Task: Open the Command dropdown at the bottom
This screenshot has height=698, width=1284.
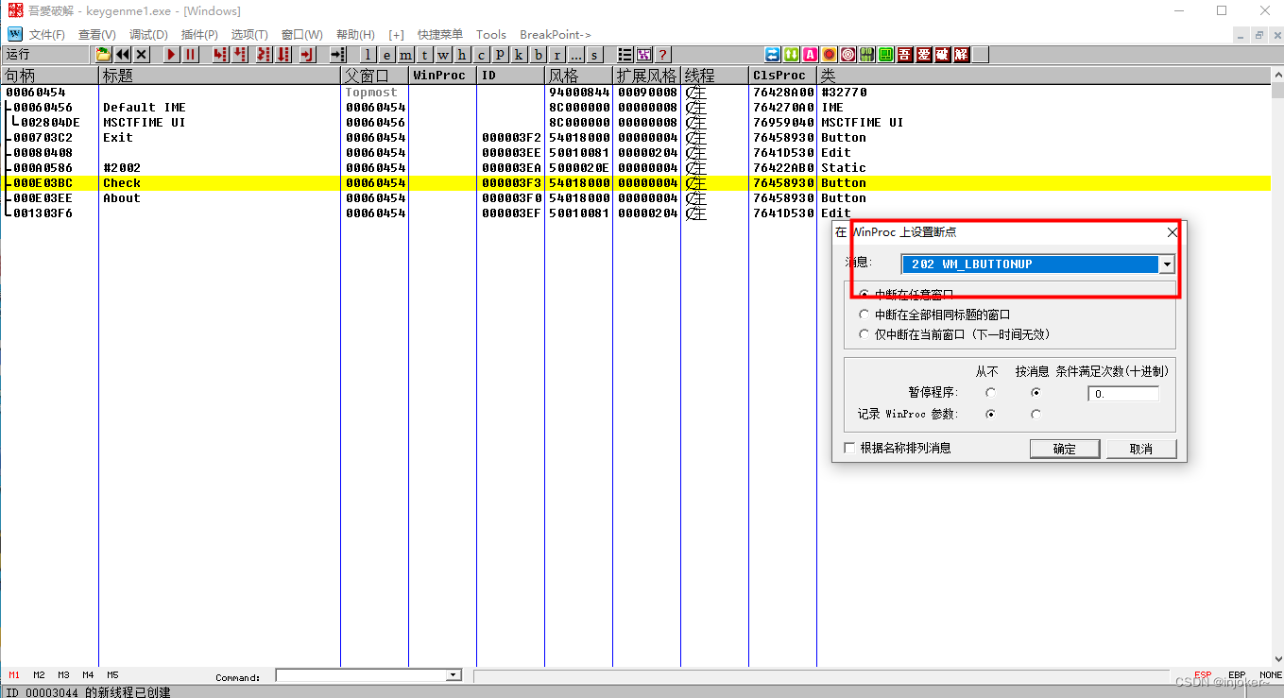Action: pyautogui.click(x=453, y=675)
